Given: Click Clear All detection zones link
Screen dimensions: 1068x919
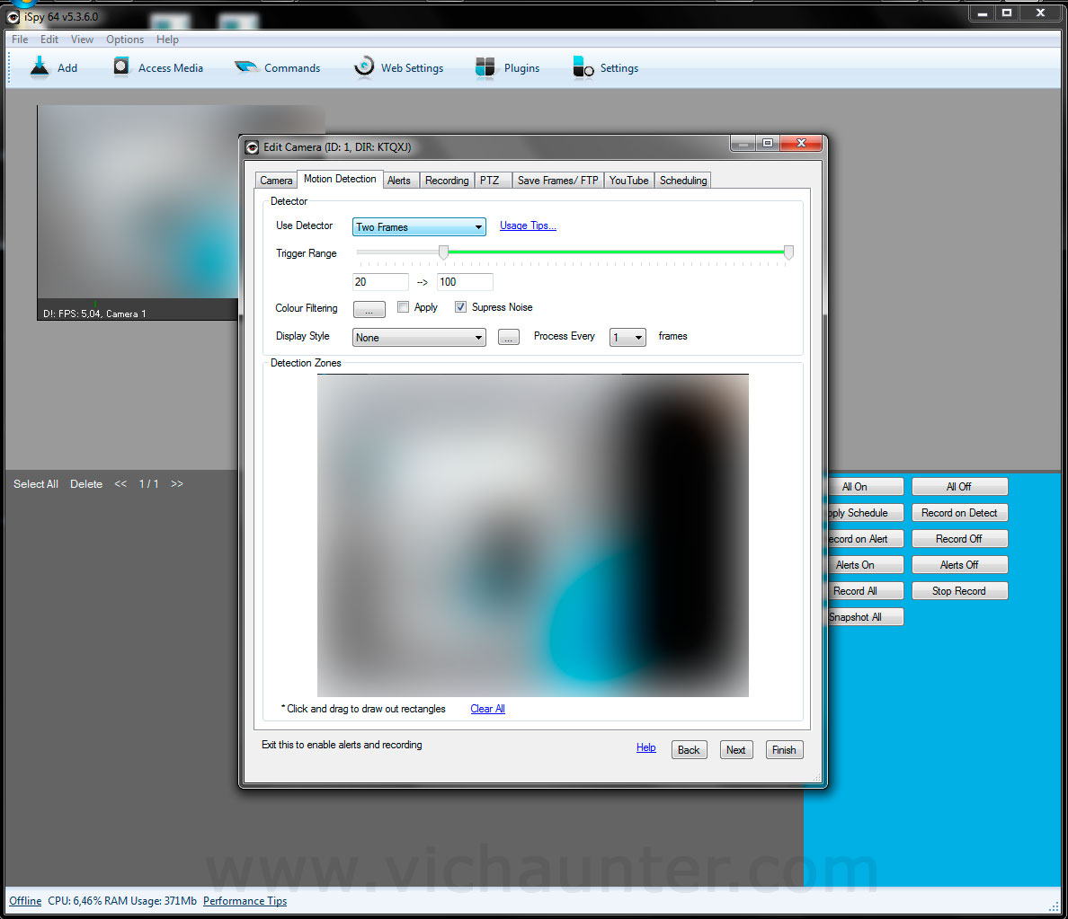Looking at the screenshot, I should [487, 709].
